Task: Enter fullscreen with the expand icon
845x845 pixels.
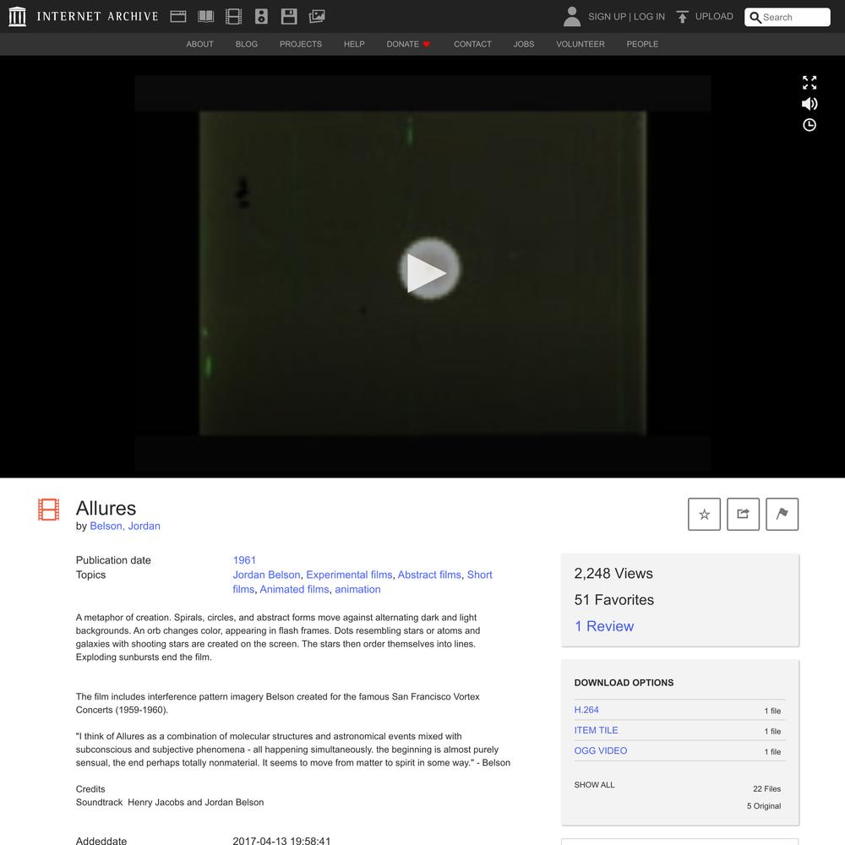Action: 810,83
